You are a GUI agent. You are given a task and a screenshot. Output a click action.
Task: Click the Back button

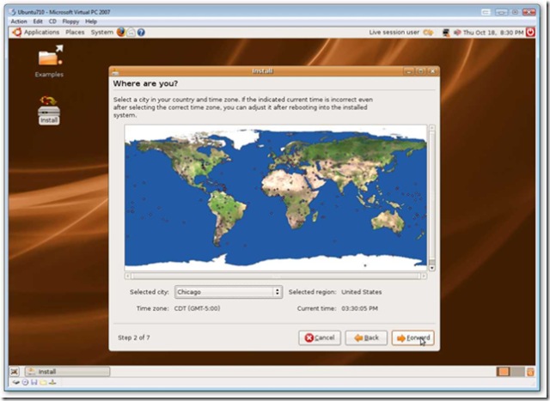pyautogui.click(x=366, y=337)
